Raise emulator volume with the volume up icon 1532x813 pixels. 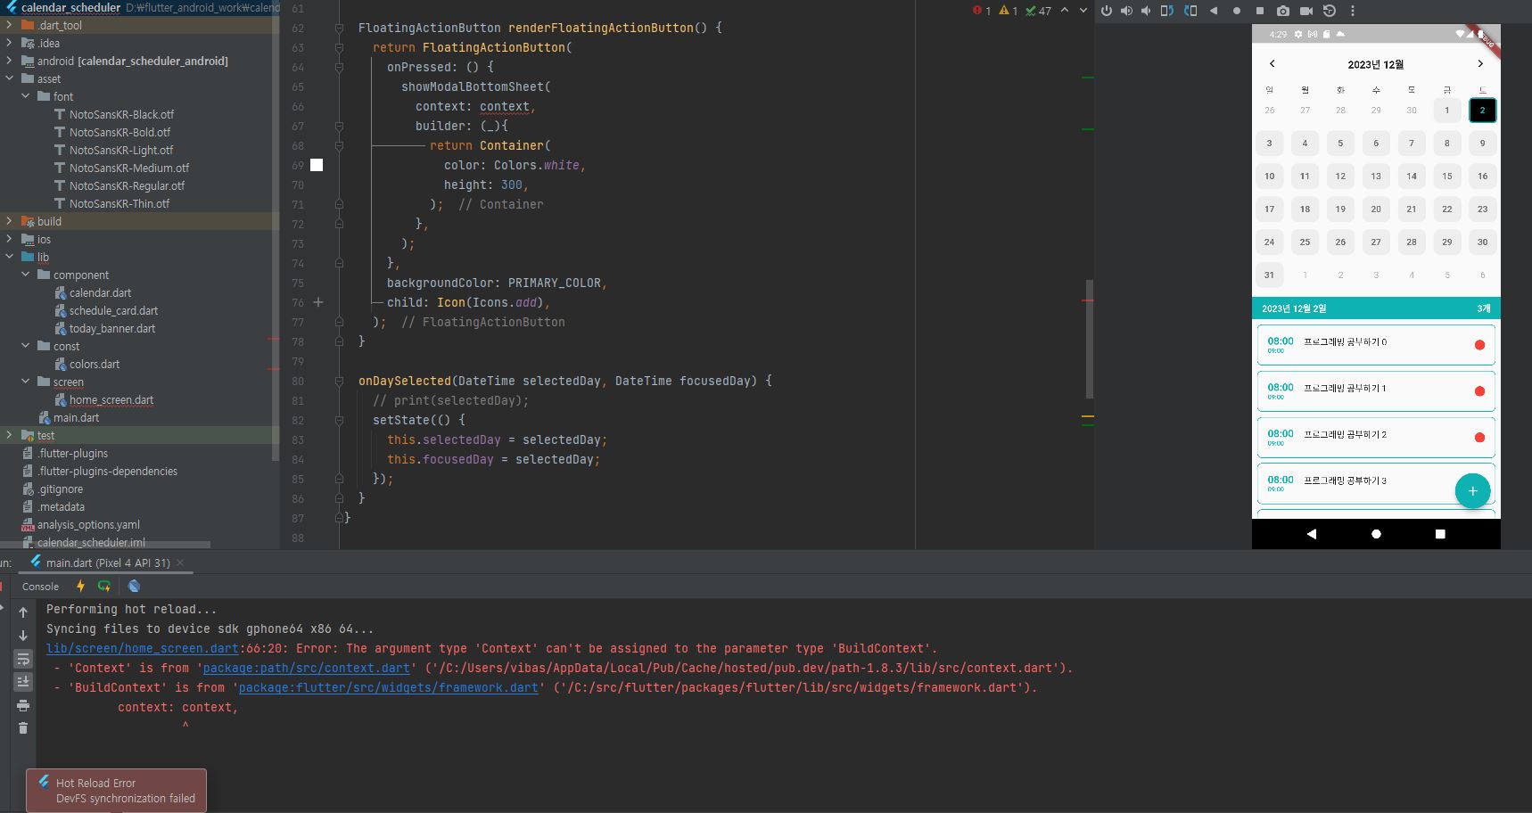click(1126, 11)
